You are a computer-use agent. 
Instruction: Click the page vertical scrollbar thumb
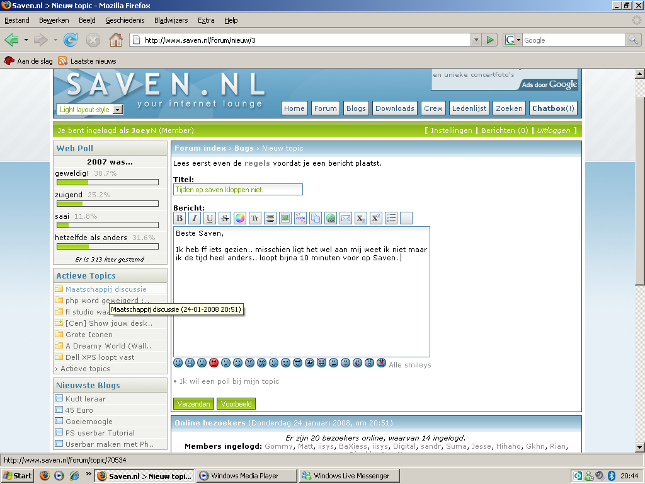pos(640,190)
